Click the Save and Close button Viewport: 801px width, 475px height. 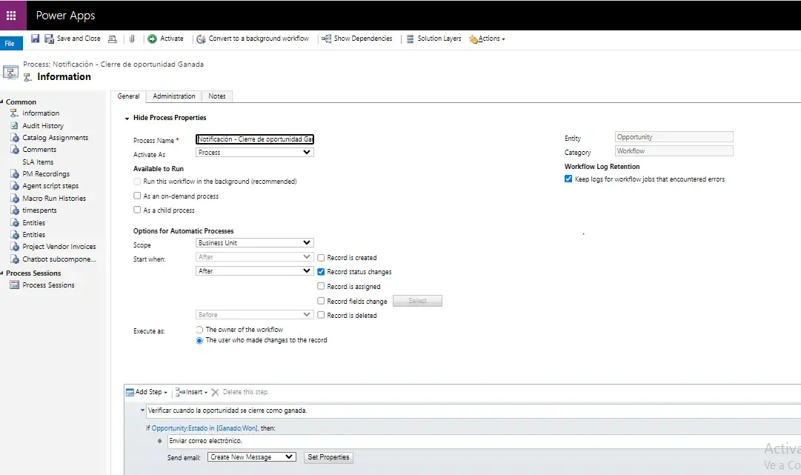[73, 39]
